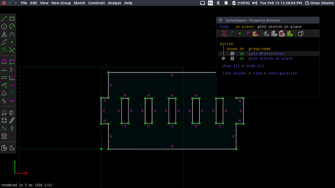The width and height of the screenshot is (335, 188).
Task: Toggle points visibility green dot icon
Action: (x=240, y=33)
